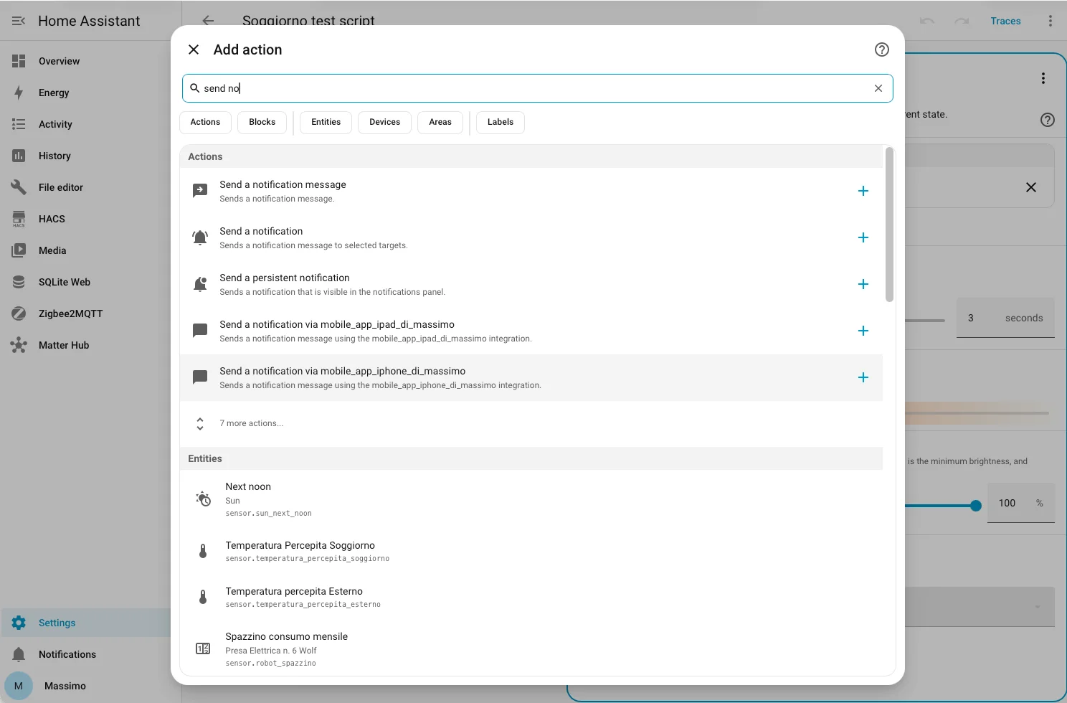The height and width of the screenshot is (703, 1067).
Task: Click the color temperature gradient slider
Action: click(977, 412)
